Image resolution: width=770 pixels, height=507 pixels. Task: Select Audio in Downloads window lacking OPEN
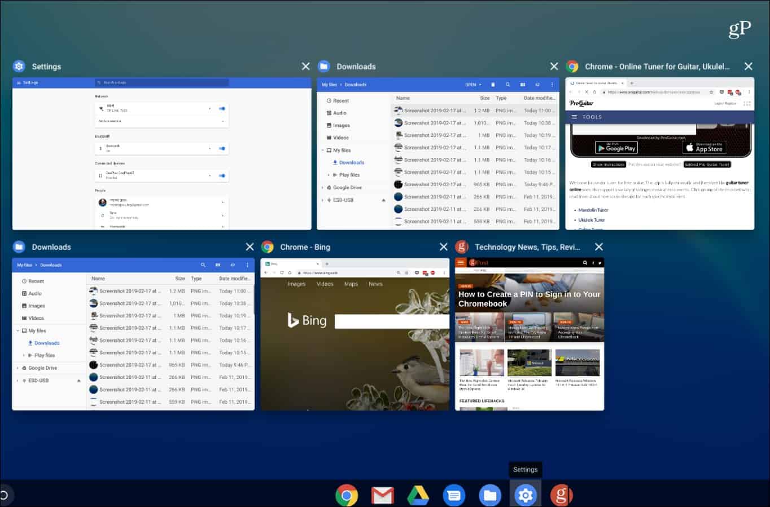(32, 294)
